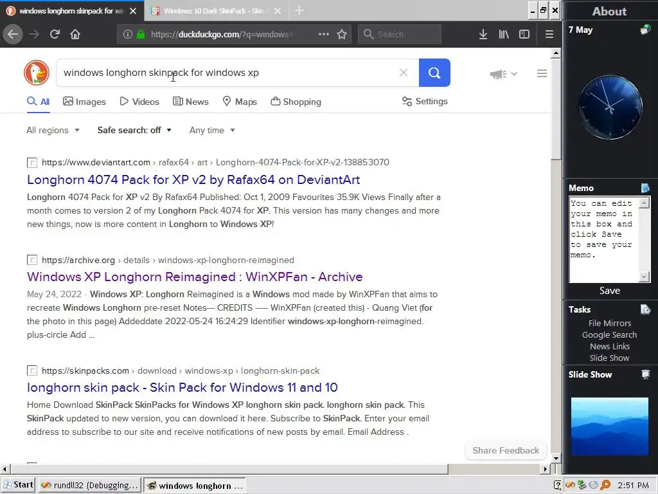Switch to the Maps tab
Screen dimensions: 658x494
tap(240, 102)
